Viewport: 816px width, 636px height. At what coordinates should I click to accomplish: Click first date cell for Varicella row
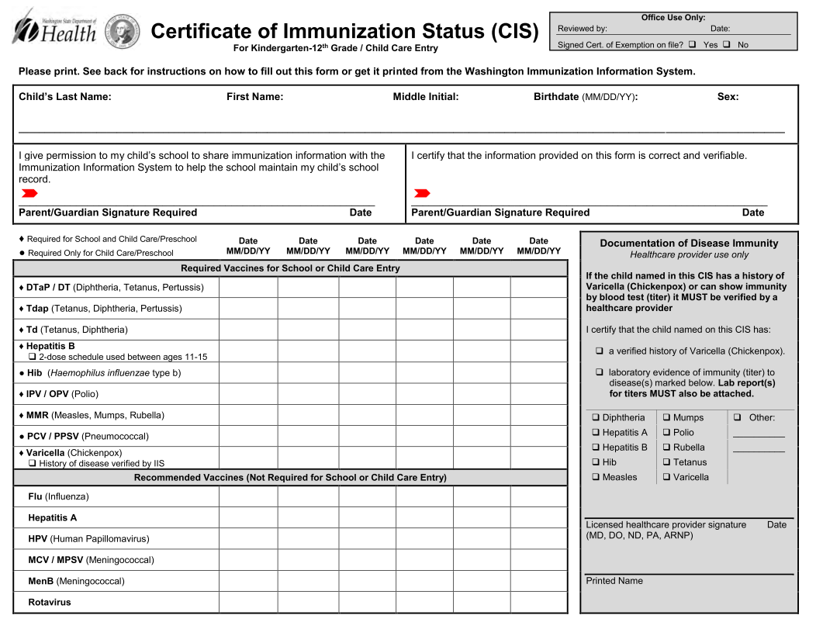248,458
